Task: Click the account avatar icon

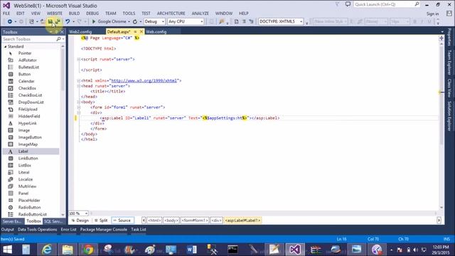Action: (x=449, y=14)
